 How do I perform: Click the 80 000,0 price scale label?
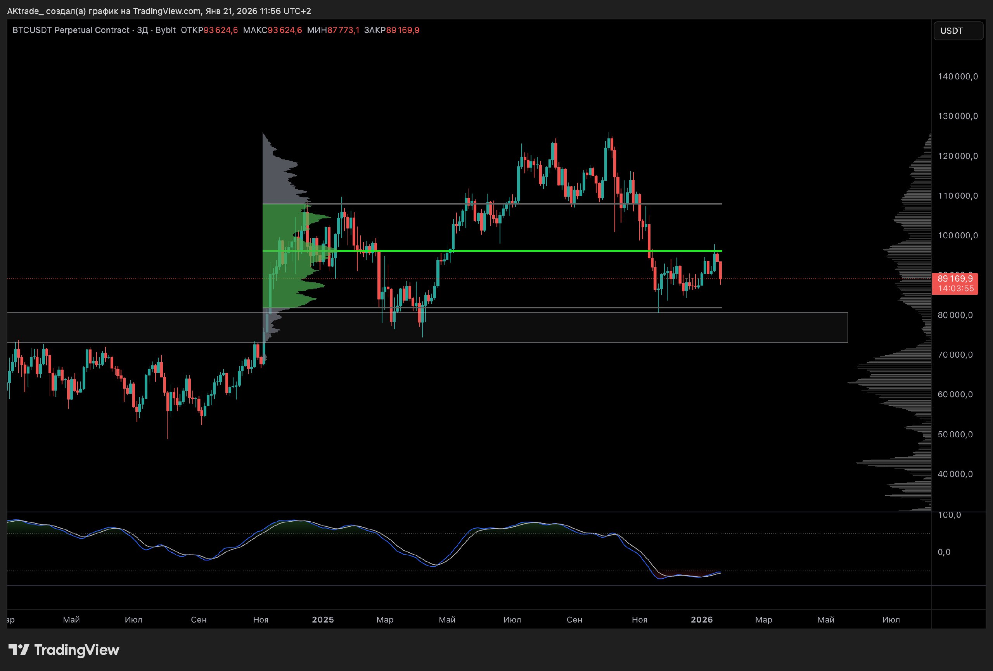click(x=955, y=315)
